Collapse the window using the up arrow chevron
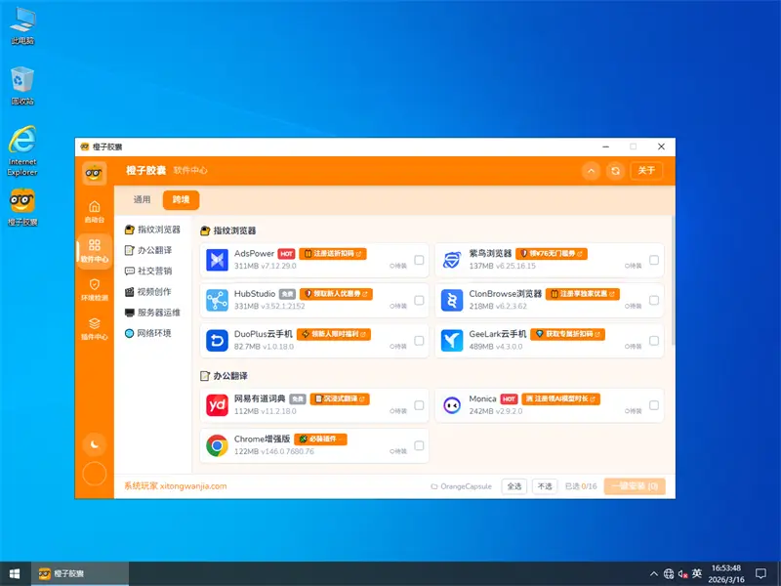This screenshot has width=781, height=586. (591, 170)
